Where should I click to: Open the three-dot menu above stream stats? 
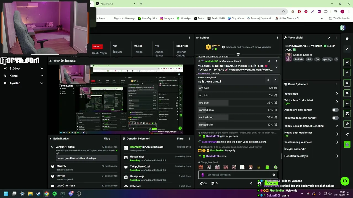189,38
